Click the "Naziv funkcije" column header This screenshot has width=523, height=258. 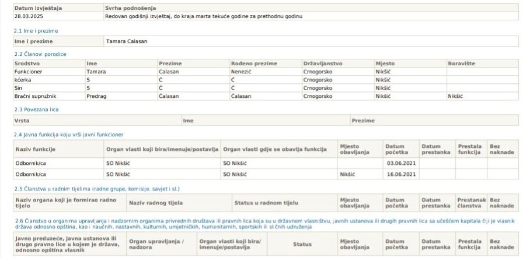[x=35, y=149]
